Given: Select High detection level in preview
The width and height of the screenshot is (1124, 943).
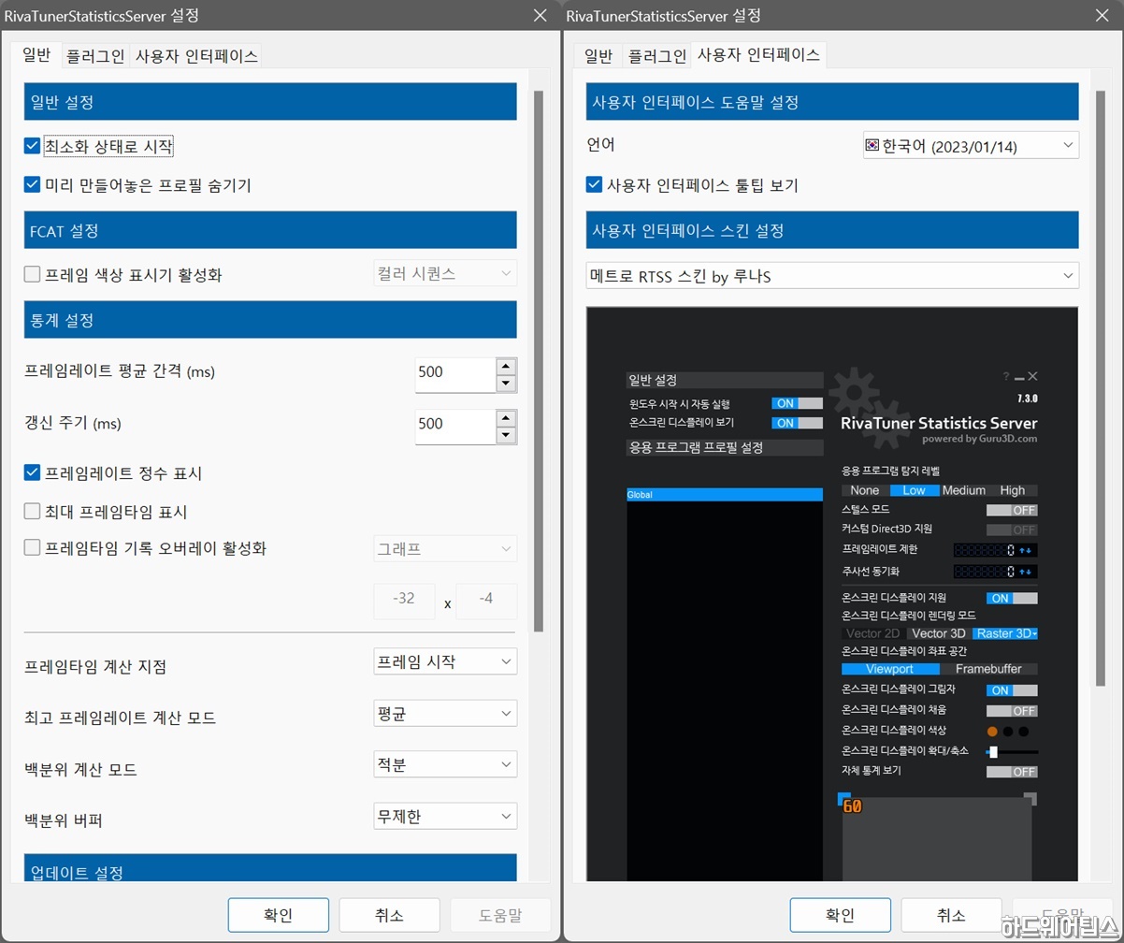Looking at the screenshot, I should (x=1013, y=490).
